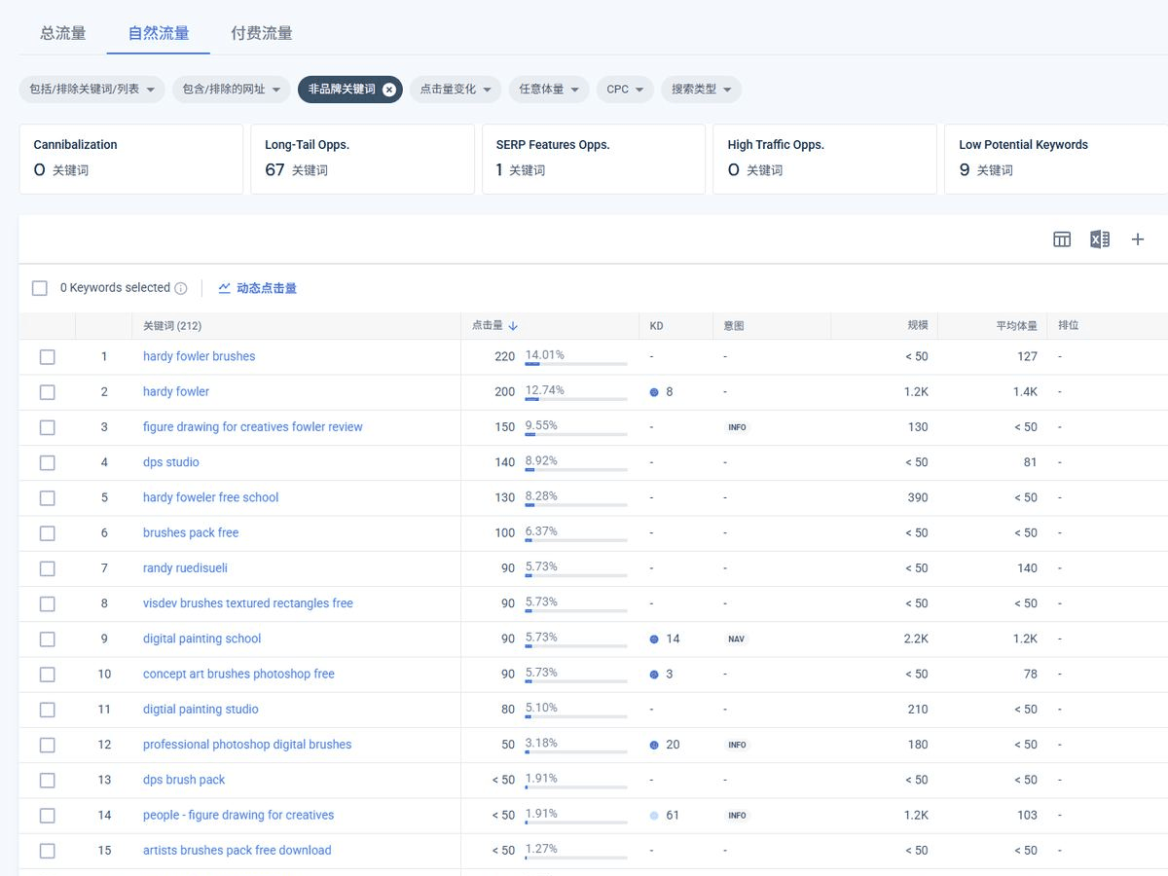Open the Low Potential Keywords card

tap(1056, 159)
